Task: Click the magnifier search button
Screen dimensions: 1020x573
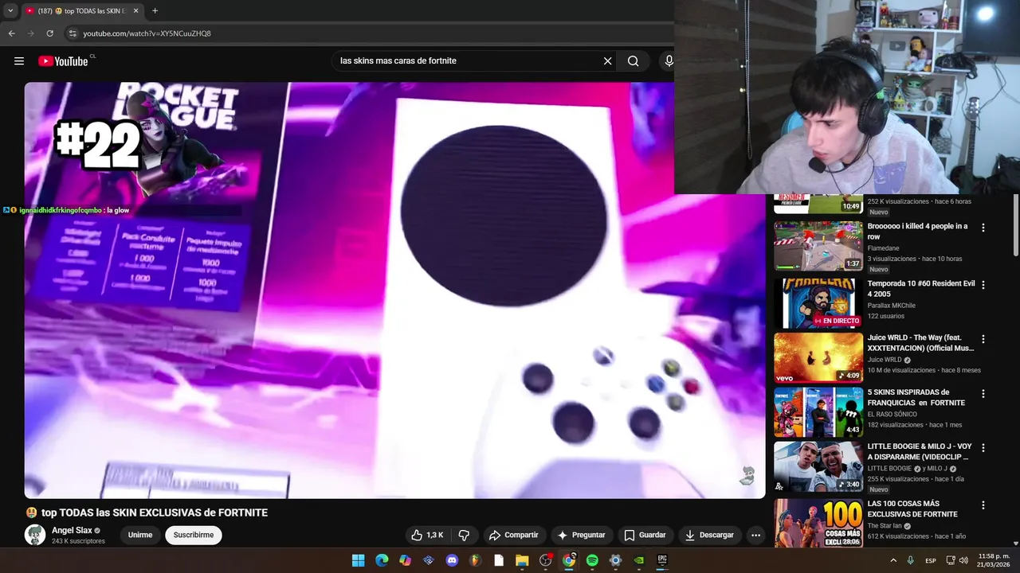Action: pos(633,61)
